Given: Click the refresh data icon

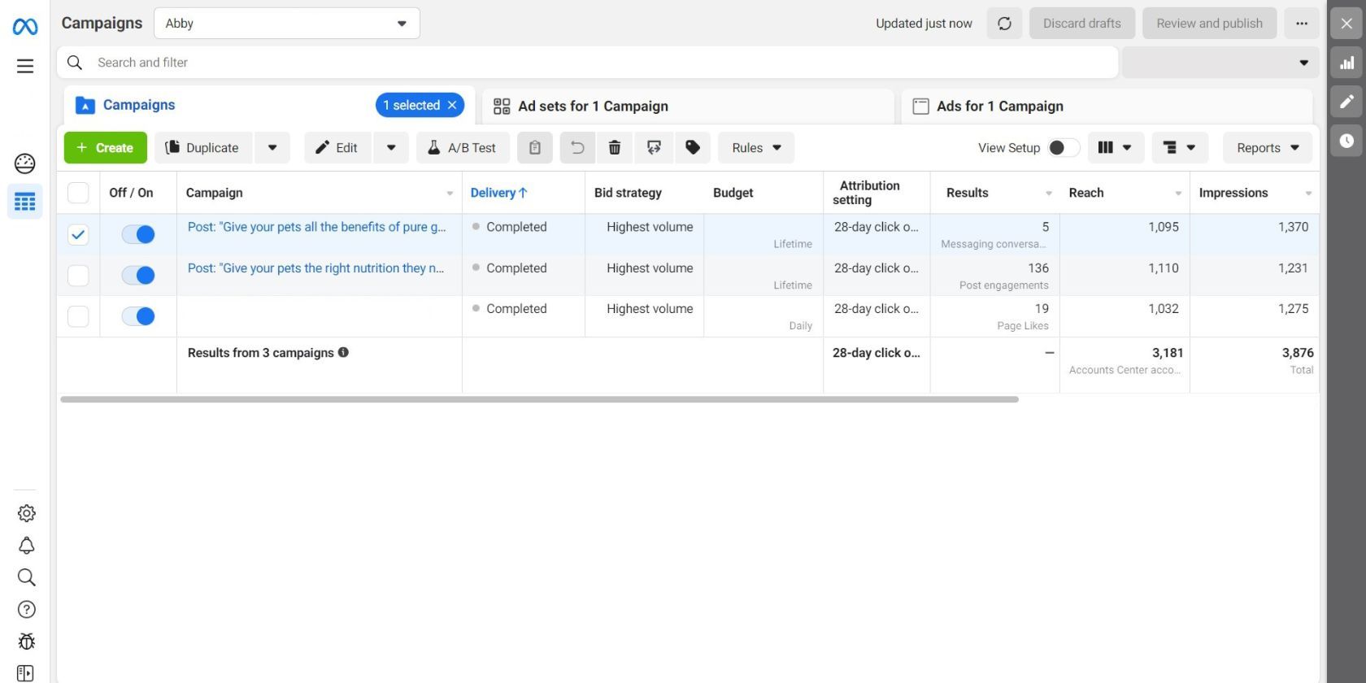Looking at the screenshot, I should 1004,24.
